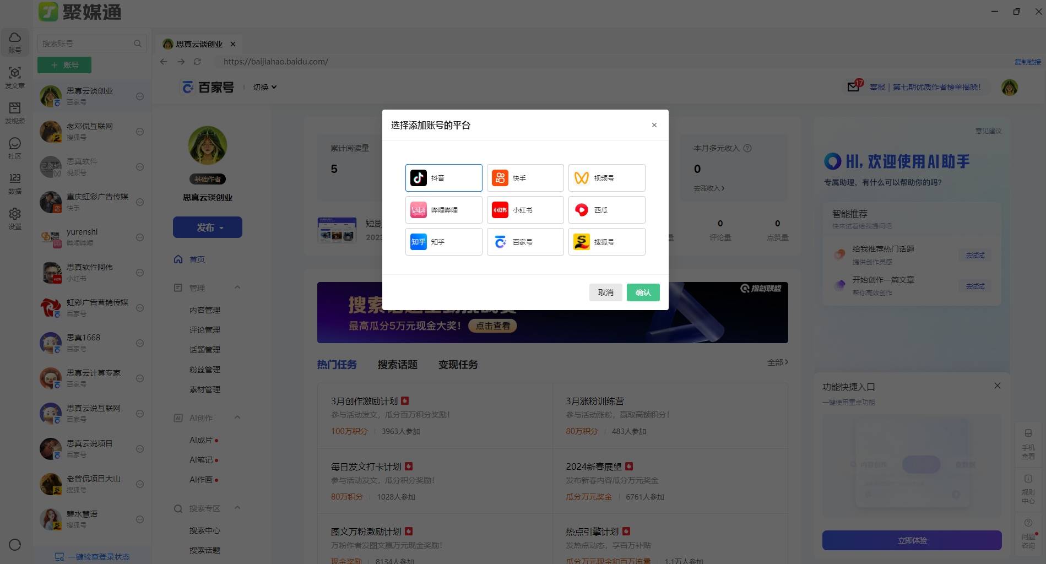The height and width of the screenshot is (564, 1046).
Task: Switch to the 变现任务 tab
Action: 458,365
